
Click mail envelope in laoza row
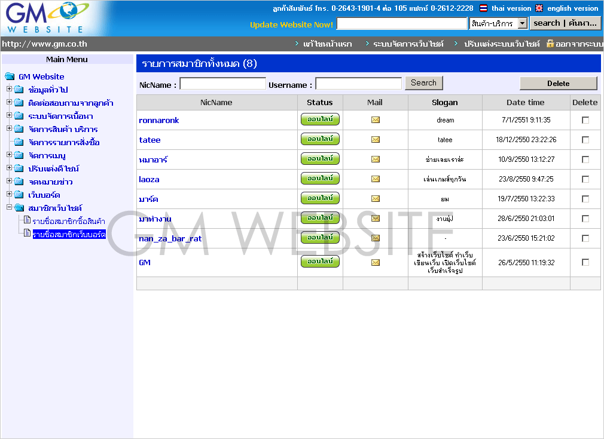coord(375,179)
